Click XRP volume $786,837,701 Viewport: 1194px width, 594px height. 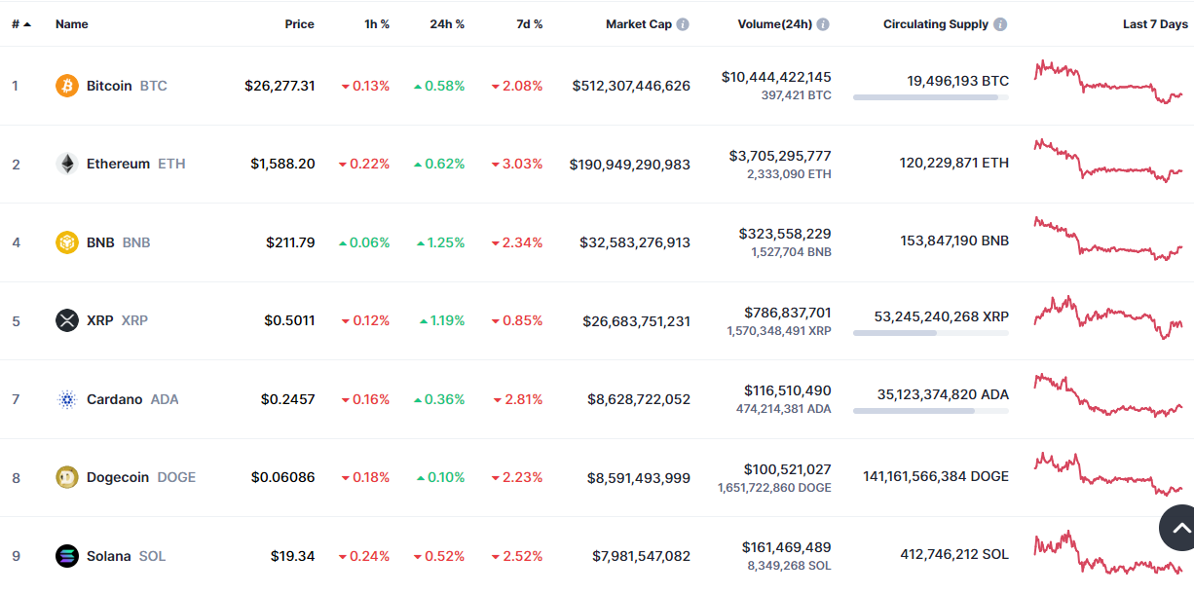[x=788, y=313]
